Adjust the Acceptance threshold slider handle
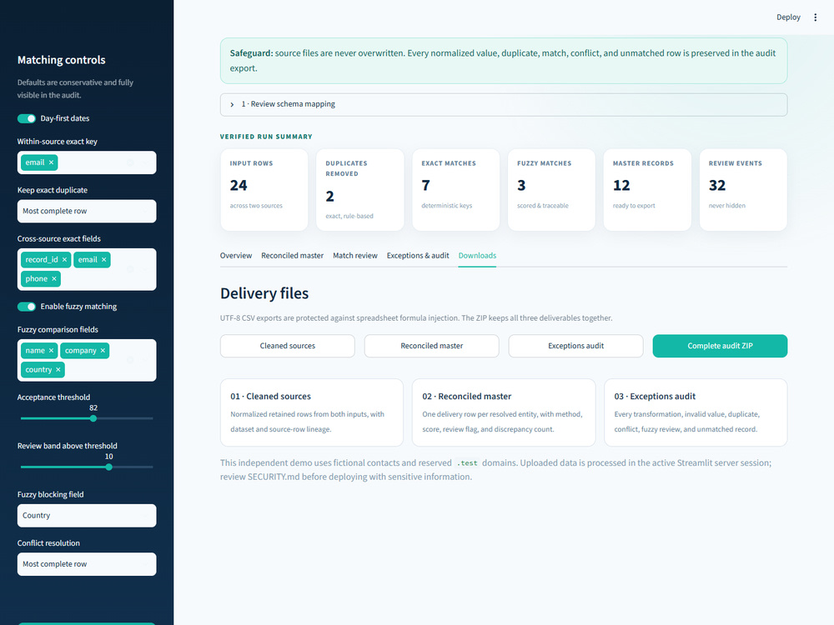 coord(93,419)
